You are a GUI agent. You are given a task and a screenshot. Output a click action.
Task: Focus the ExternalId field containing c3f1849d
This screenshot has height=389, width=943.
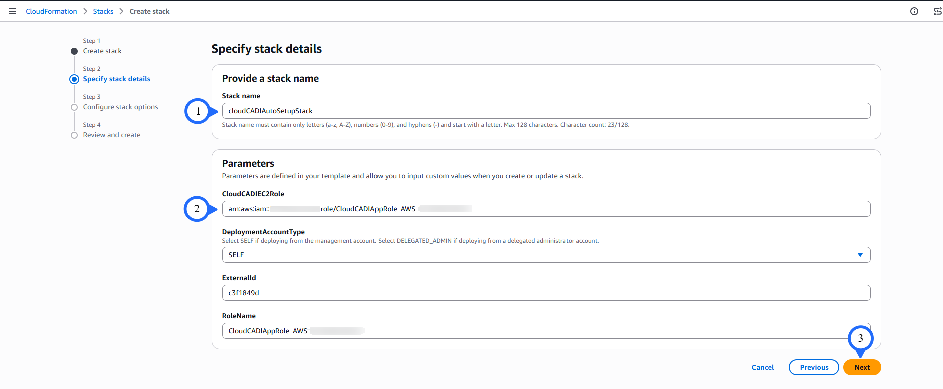pyautogui.click(x=546, y=293)
